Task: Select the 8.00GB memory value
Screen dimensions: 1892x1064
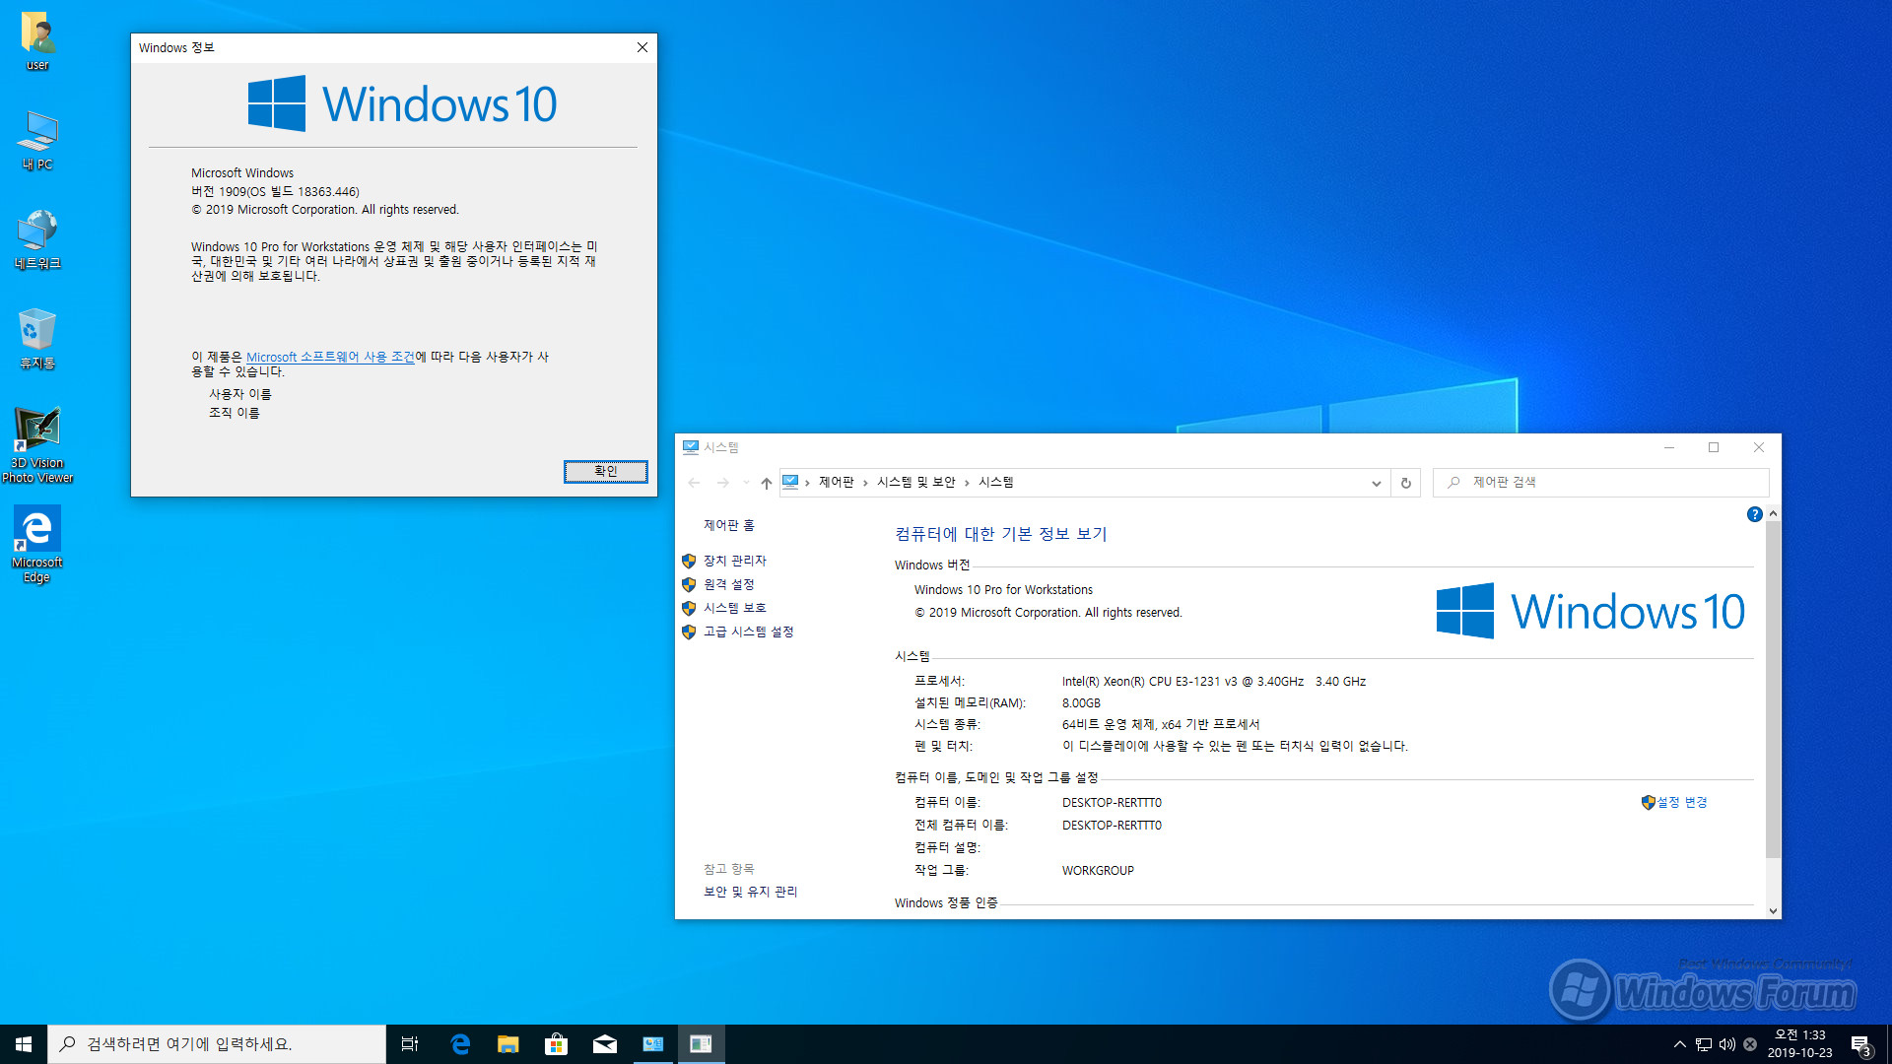Action: point(1081,703)
